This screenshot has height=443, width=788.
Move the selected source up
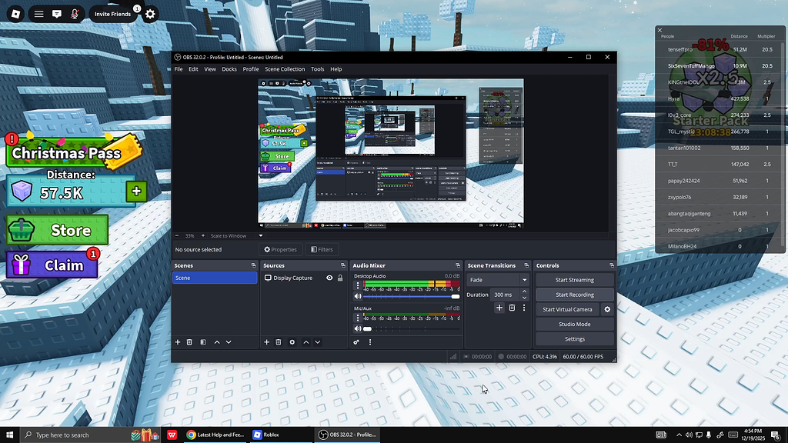click(306, 342)
